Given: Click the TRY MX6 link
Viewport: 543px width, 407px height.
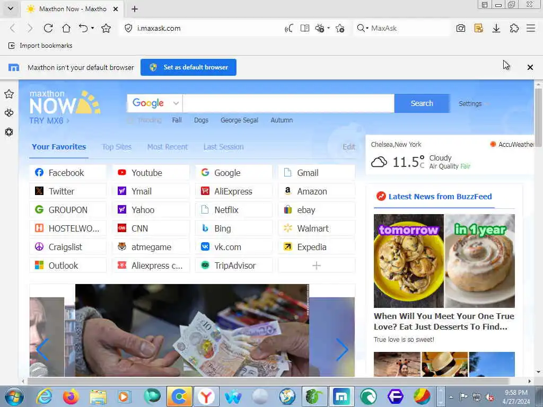Looking at the screenshot, I should (x=49, y=120).
